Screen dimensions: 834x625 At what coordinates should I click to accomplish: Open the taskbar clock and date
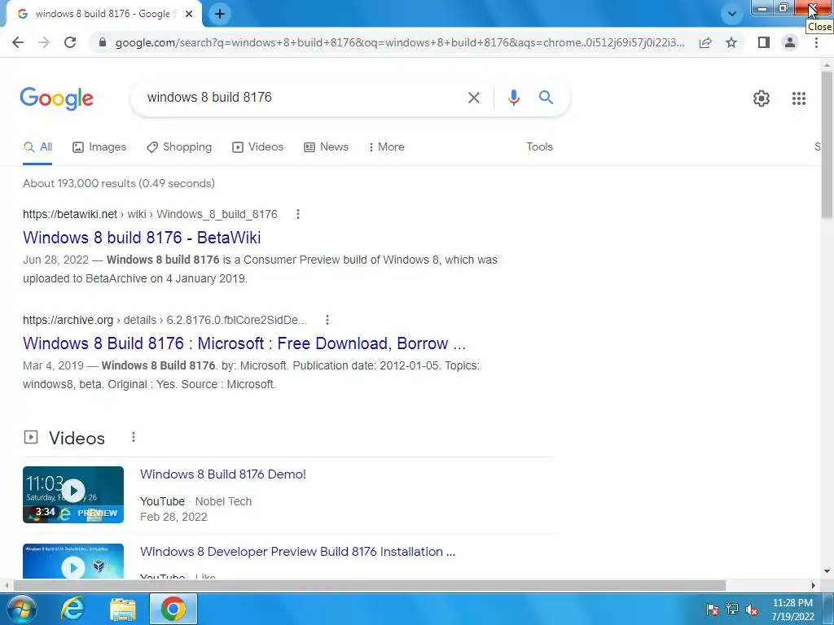coord(792,610)
